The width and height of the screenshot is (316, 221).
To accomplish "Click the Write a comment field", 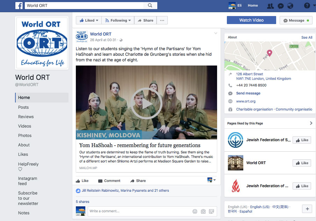I will click(x=140, y=211).
